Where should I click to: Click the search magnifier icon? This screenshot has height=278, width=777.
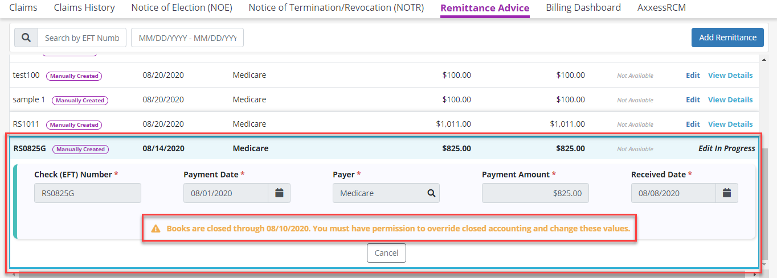(26, 38)
